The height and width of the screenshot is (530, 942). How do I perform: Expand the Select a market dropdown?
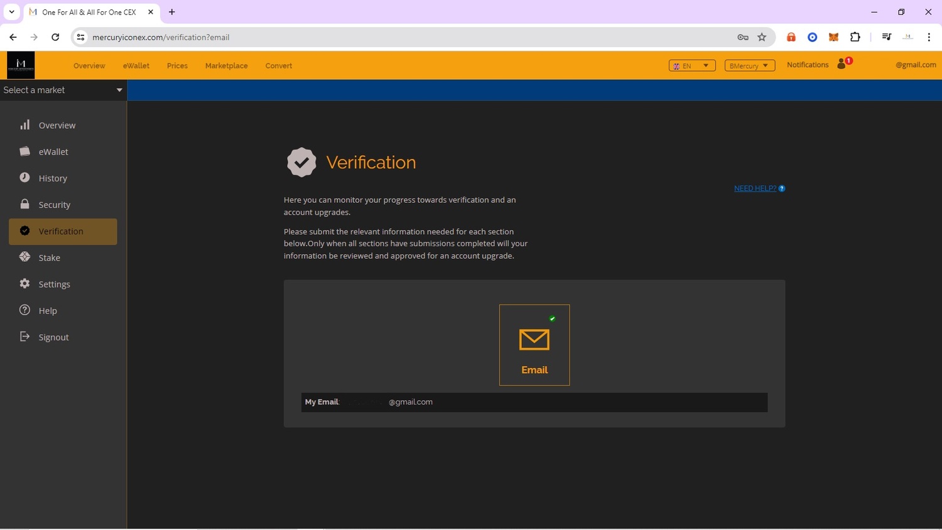63,90
